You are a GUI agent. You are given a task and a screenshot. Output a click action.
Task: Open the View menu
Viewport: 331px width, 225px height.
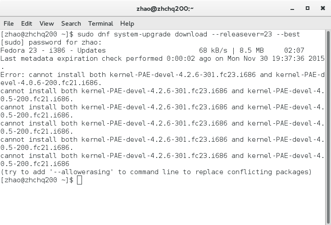click(46, 23)
